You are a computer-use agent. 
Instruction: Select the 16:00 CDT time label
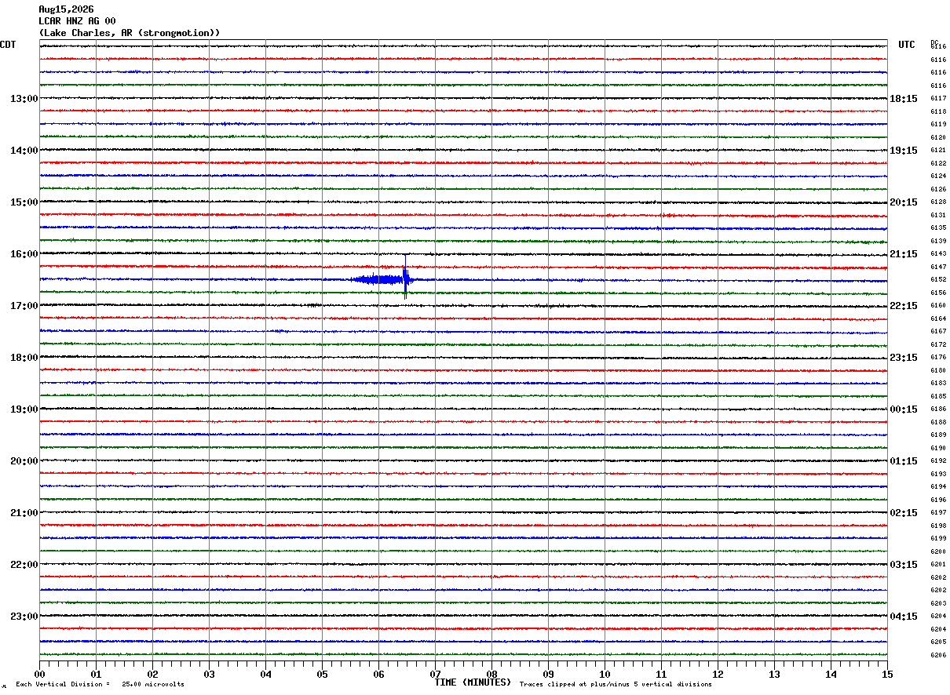(x=24, y=254)
